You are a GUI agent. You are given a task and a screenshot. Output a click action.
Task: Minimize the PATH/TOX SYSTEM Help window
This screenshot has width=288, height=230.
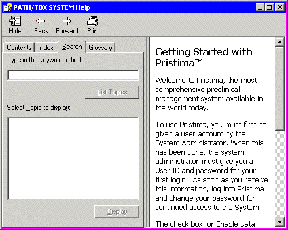(x=260, y=7)
